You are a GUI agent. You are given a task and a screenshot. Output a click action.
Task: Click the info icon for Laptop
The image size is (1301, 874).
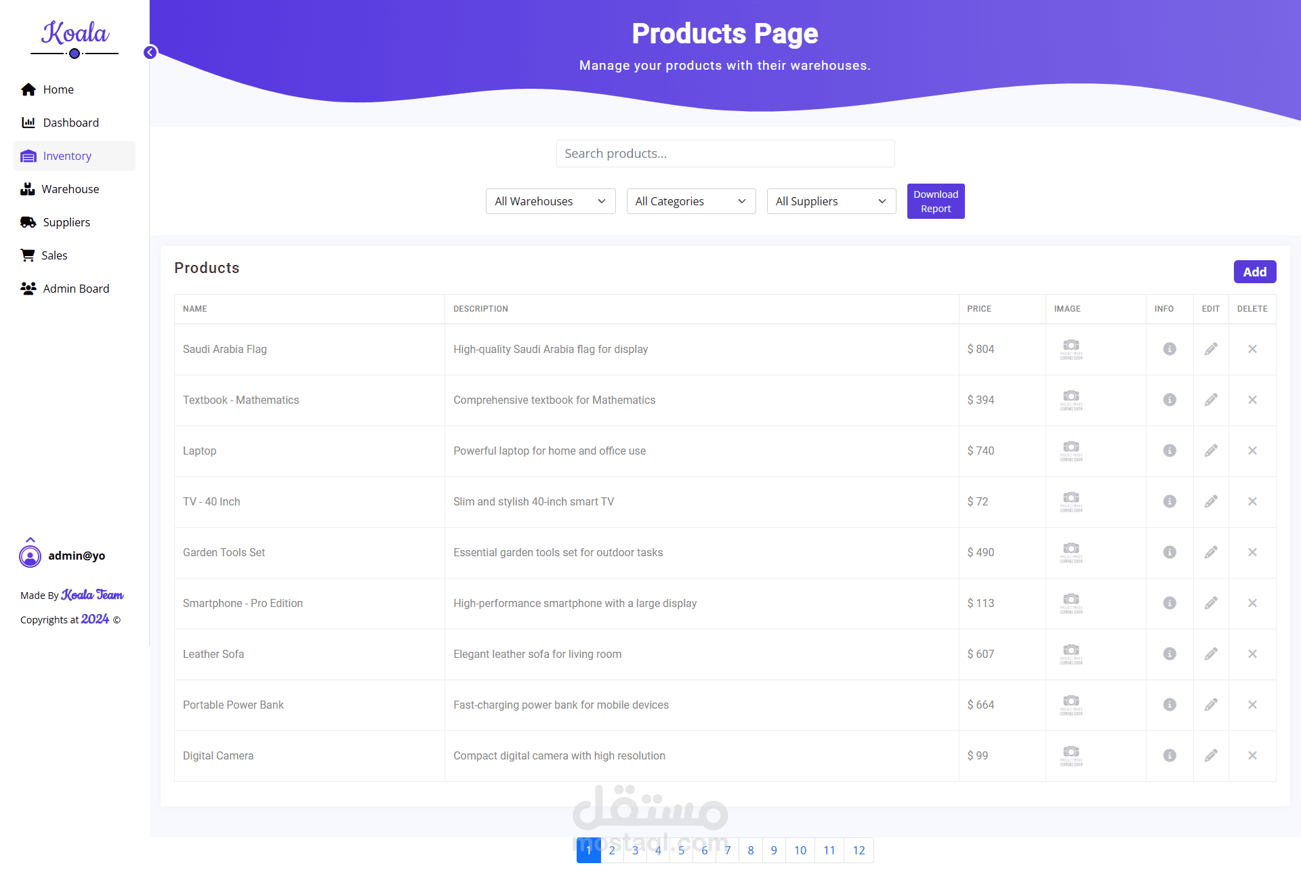click(1170, 451)
